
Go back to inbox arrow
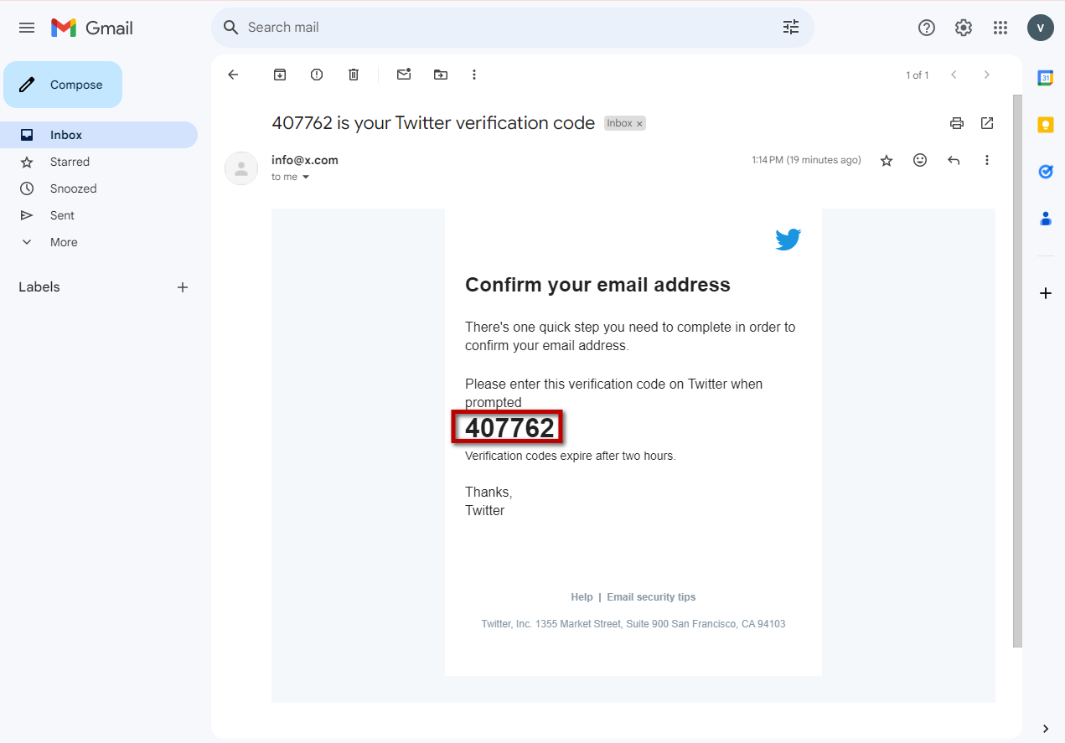coord(233,75)
